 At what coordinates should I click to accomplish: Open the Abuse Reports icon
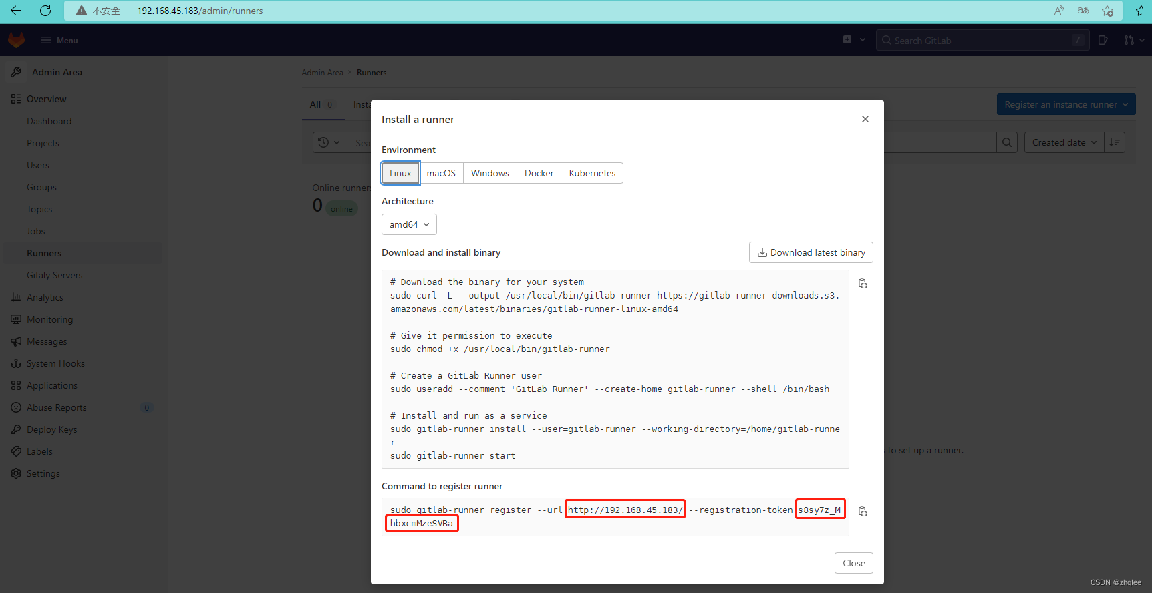coord(16,407)
